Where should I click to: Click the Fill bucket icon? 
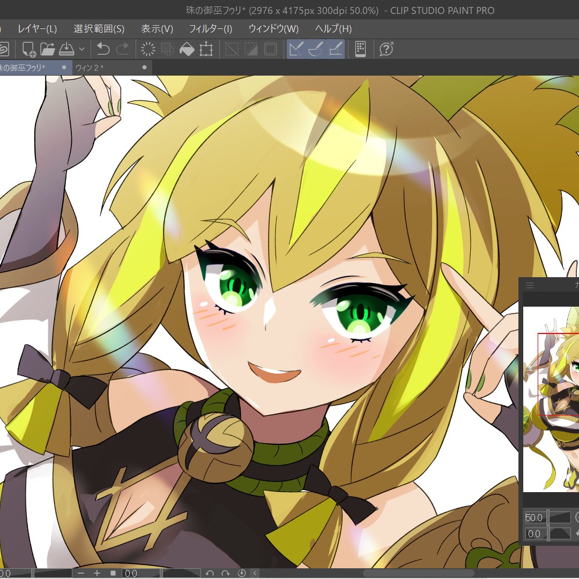point(187,49)
